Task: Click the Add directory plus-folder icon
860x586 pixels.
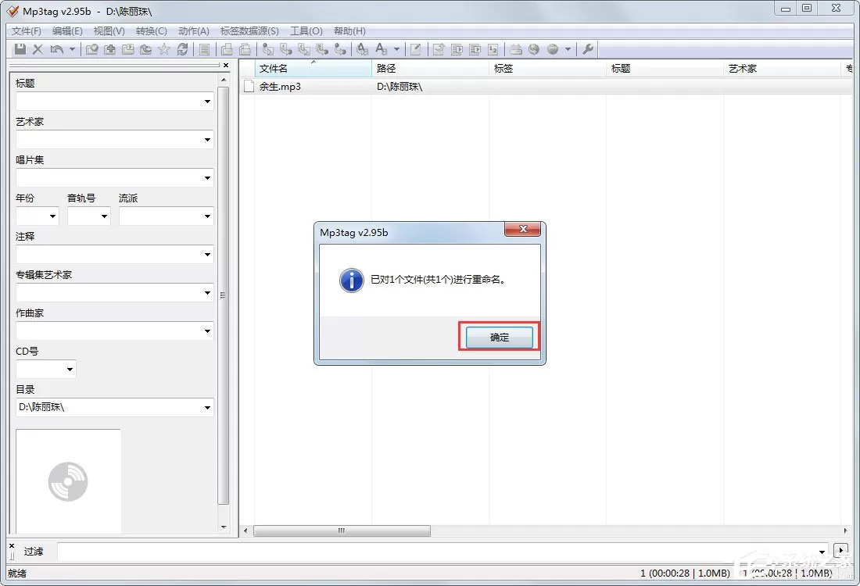Action: [x=109, y=49]
